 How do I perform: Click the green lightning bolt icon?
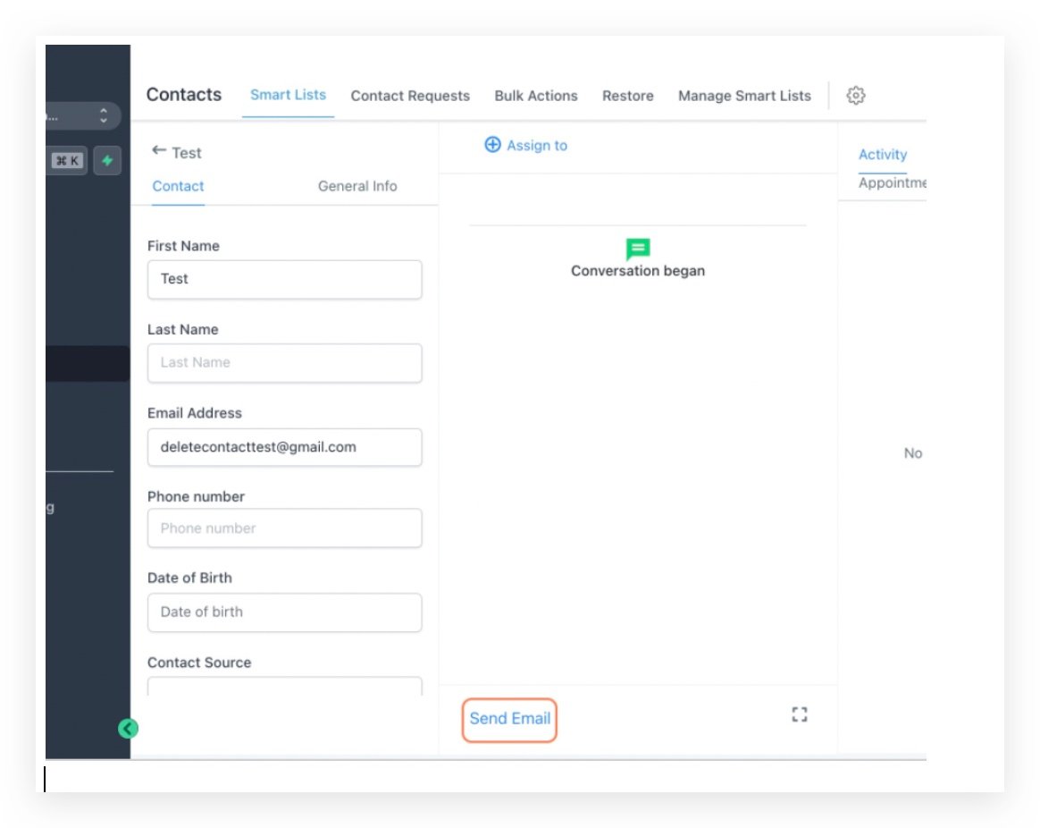[x=107, y=161]
